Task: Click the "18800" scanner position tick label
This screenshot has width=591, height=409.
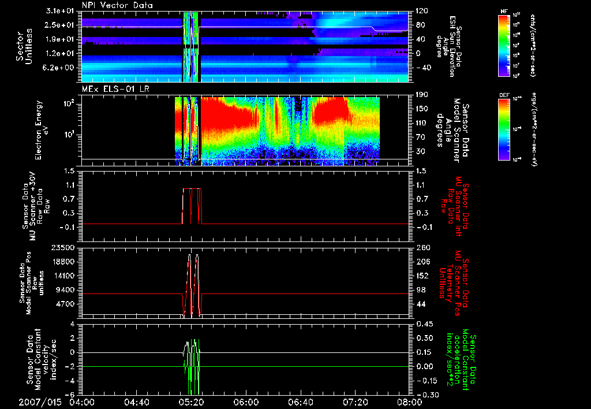Action: click(64, 262)
